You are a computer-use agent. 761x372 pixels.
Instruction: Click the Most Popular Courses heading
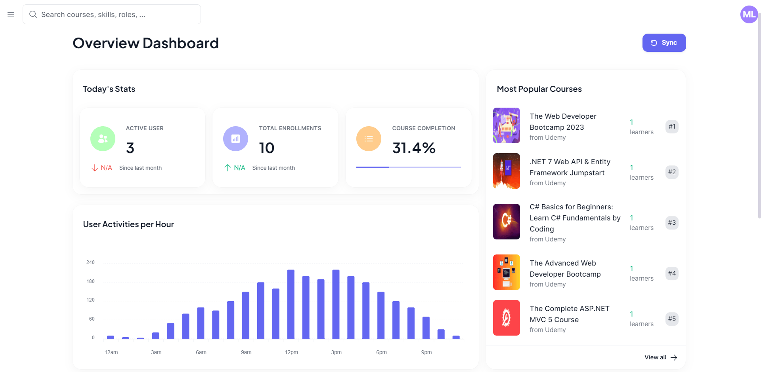pos(539,89)
